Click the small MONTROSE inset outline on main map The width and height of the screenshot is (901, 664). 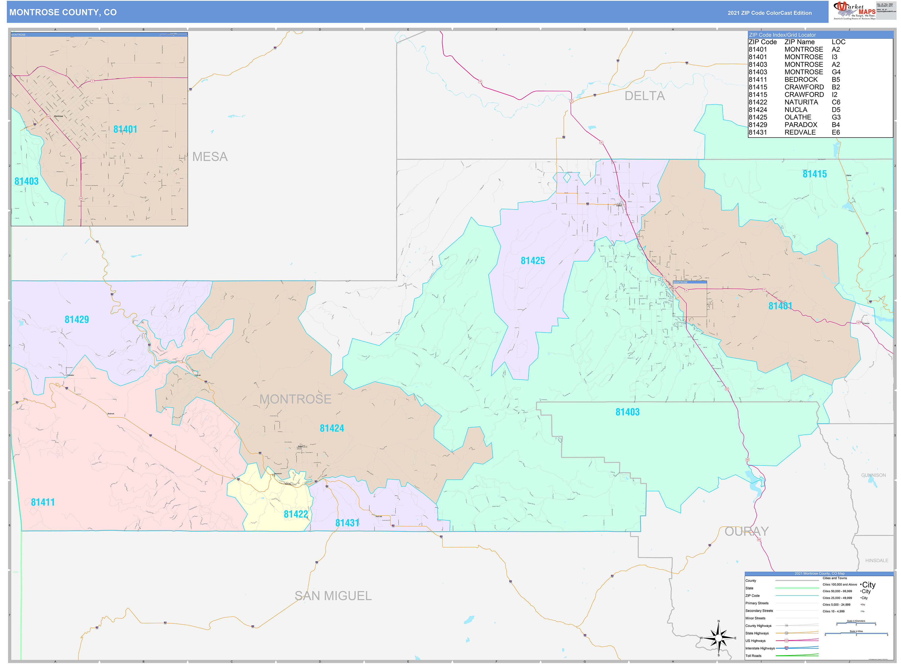pyautogui.click(x=690, y=299)
